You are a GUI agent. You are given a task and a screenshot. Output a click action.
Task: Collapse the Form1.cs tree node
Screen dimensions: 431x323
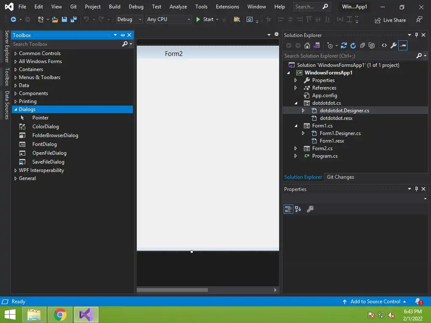(295, 126)
